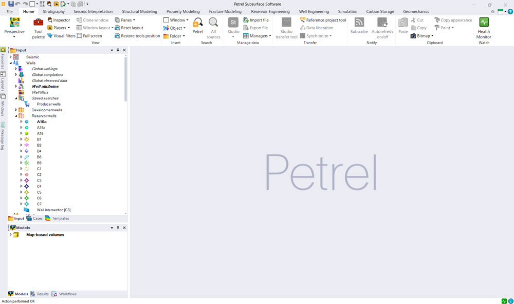Click the 'Action performed OK' status text
Screen dimensions: 514x304
point(18,301)
